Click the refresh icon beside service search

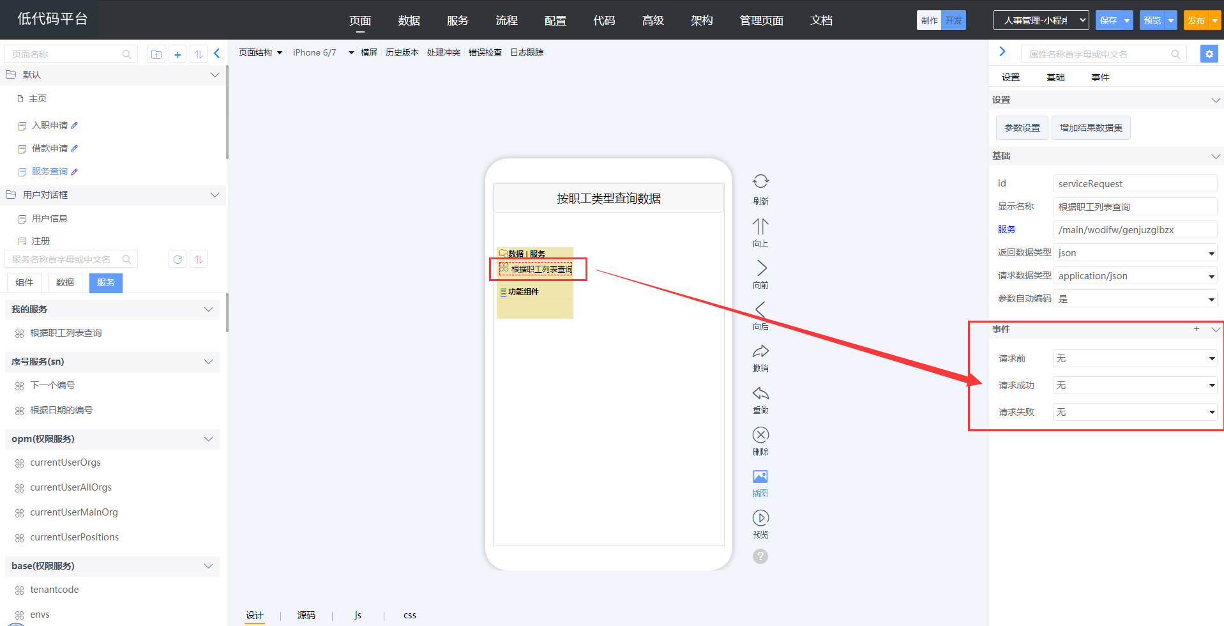[x=178, y=259]
